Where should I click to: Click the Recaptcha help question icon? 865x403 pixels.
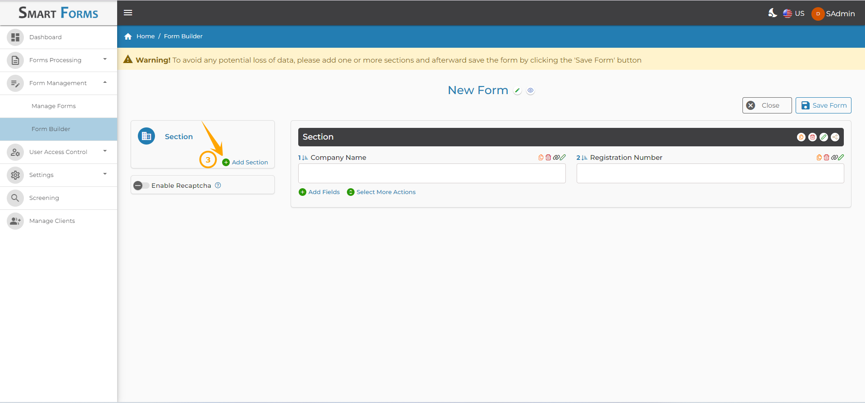[x=218, y=186]
